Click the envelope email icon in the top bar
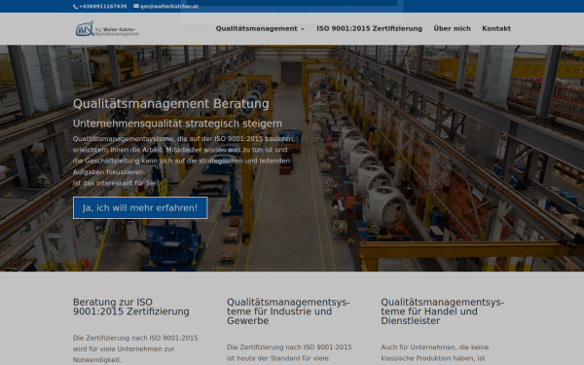The image size is (584, 365). pos(136,6)
